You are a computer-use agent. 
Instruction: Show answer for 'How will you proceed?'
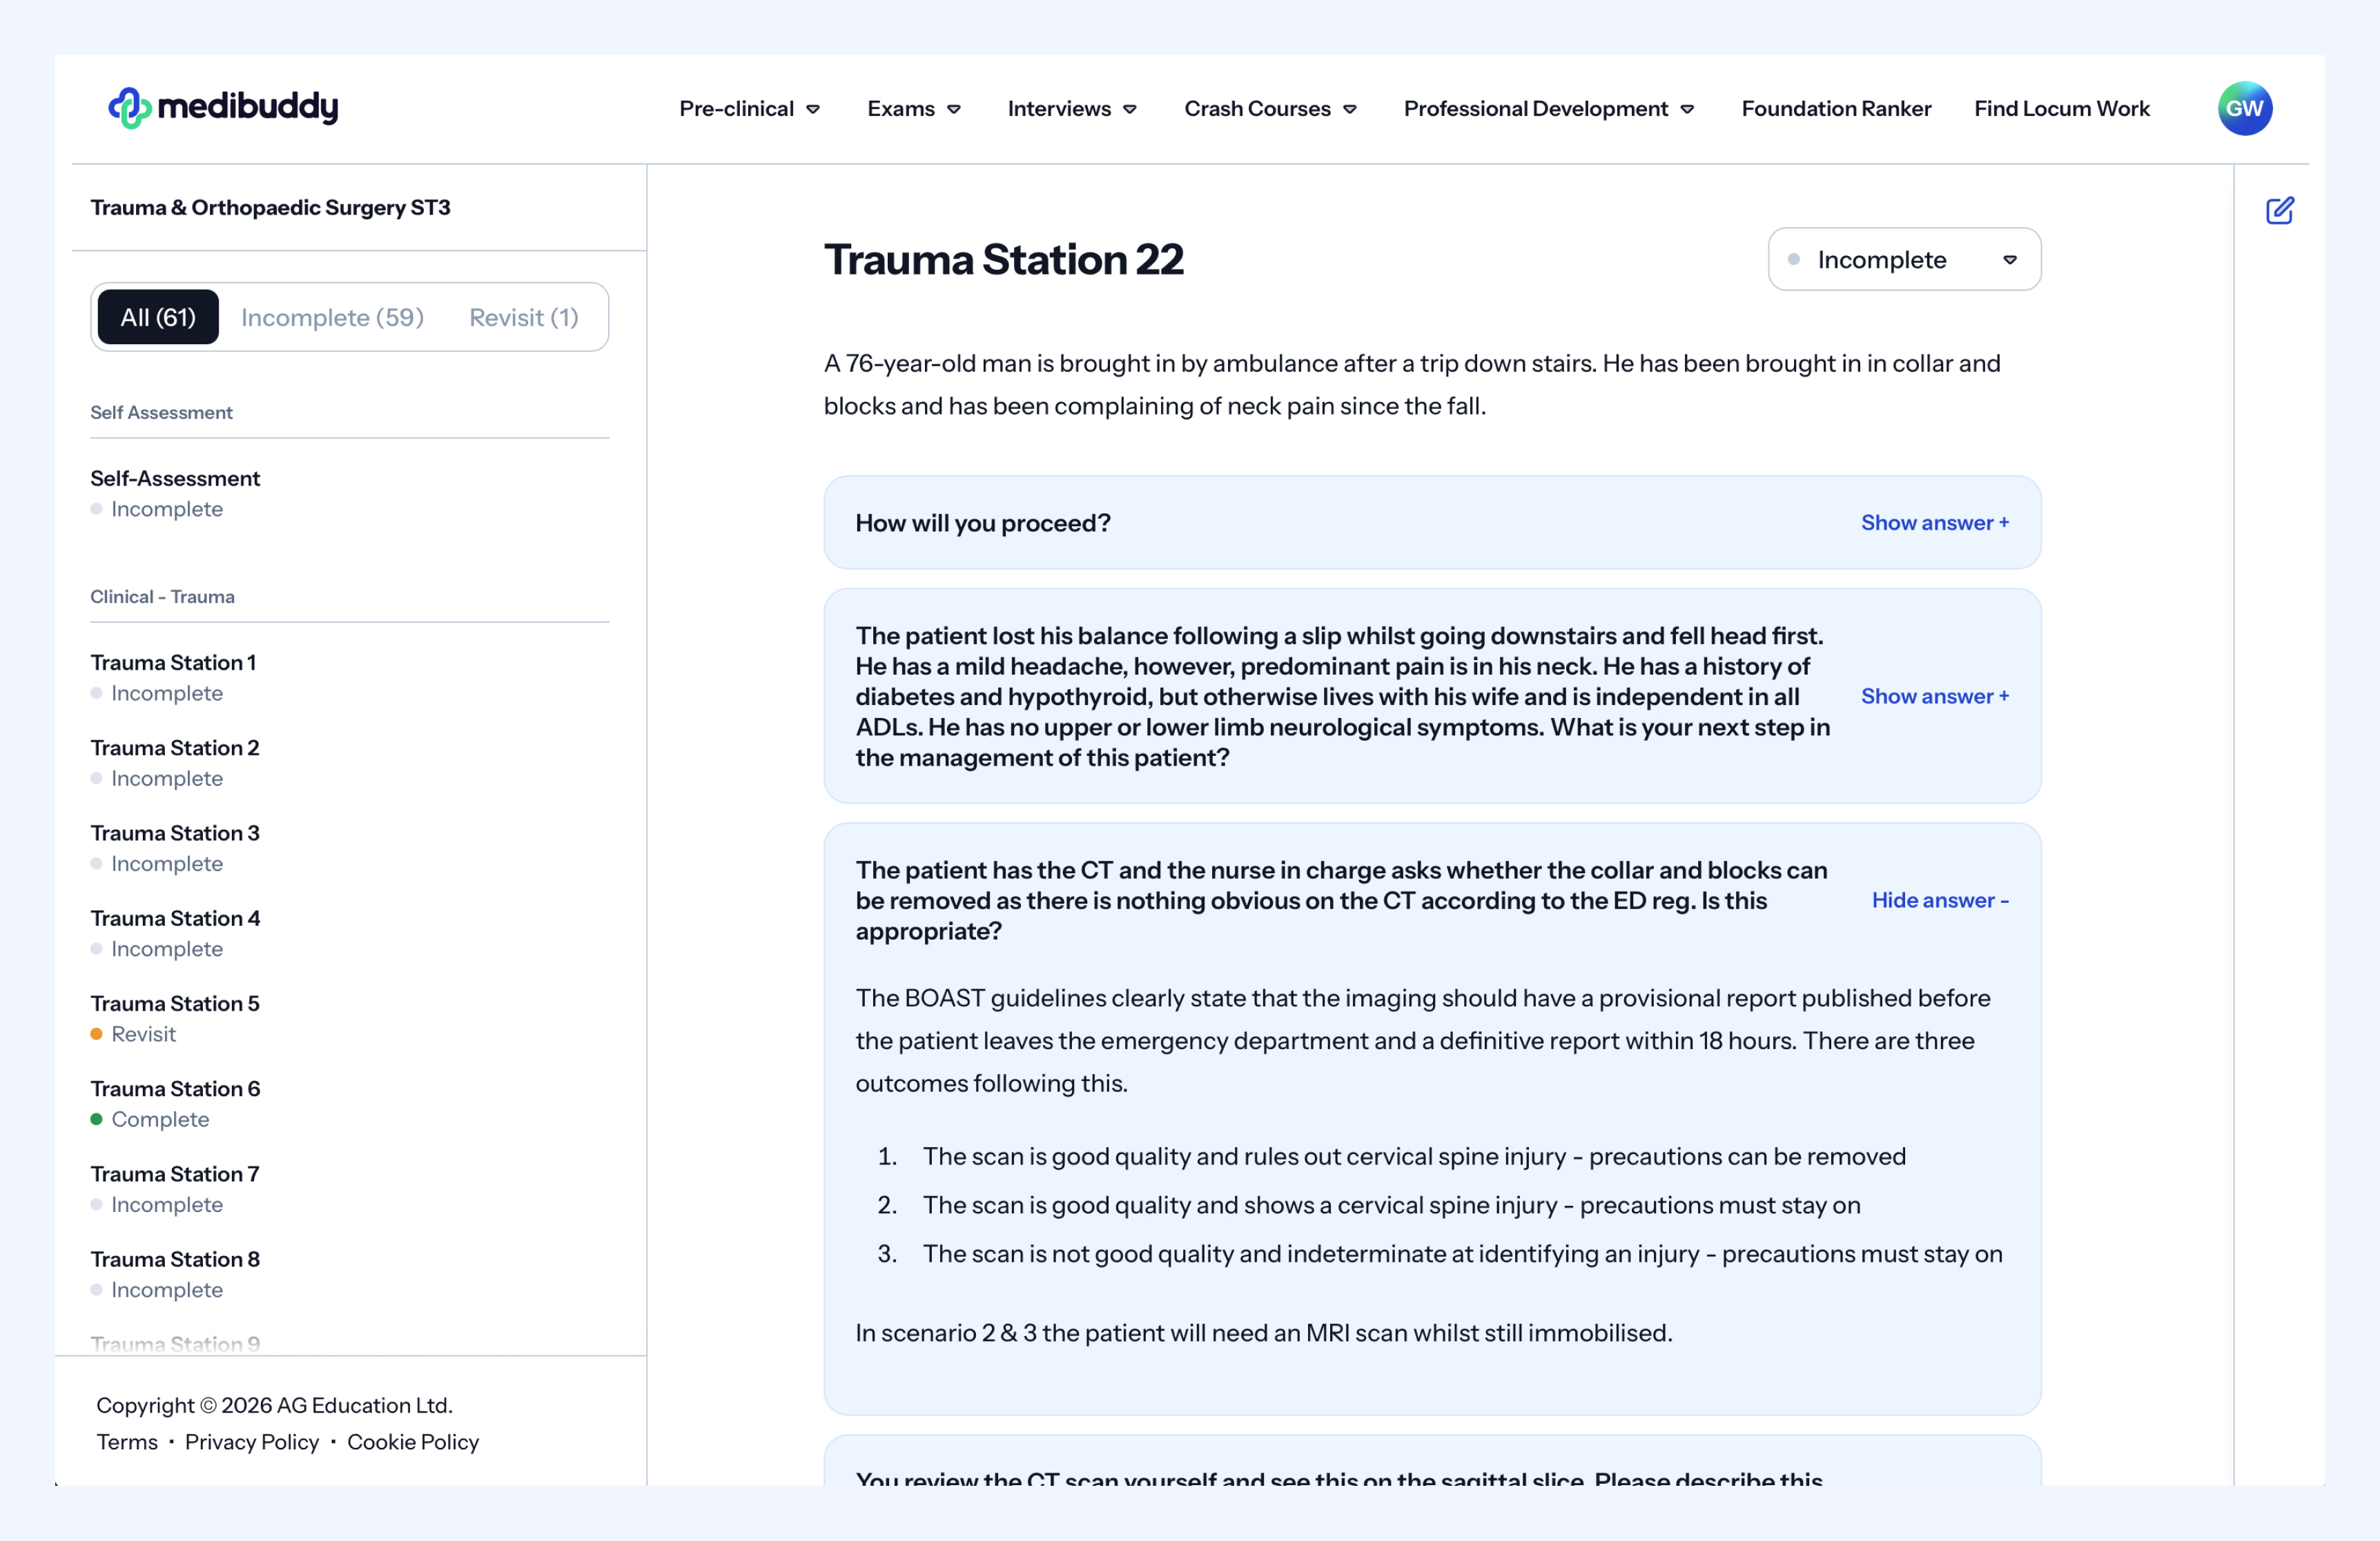coord(1934,523)
